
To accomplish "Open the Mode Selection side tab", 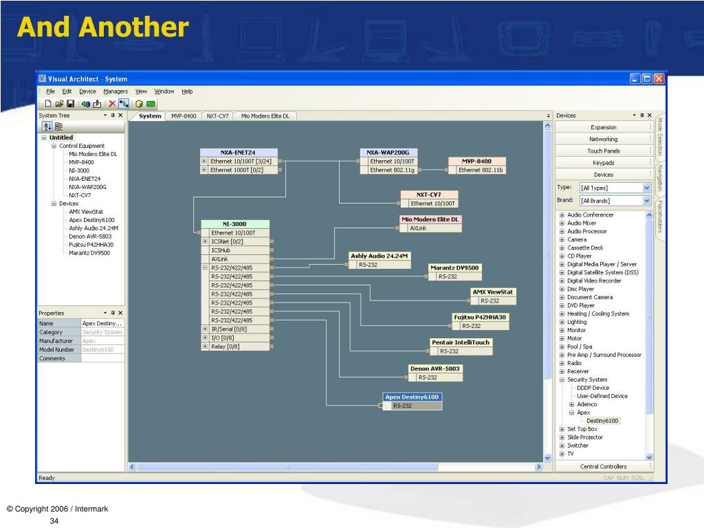I will pos(659,136).
